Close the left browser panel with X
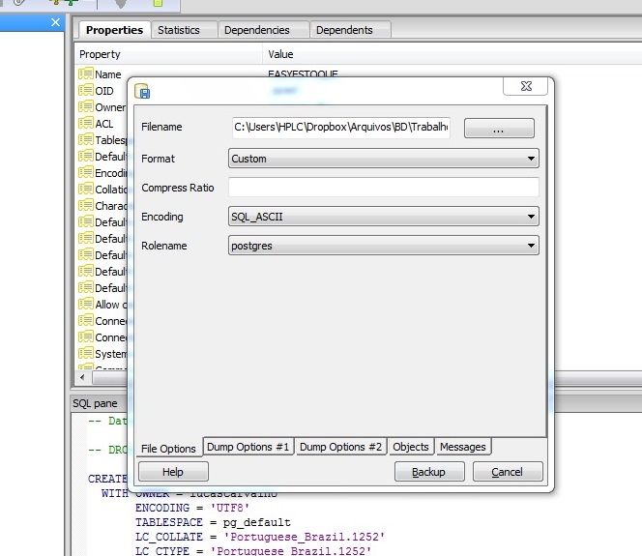The image size is (642, 556). [54, 21]
